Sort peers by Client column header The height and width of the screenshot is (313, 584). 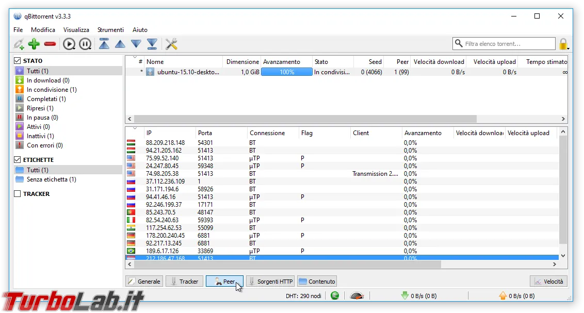tap(376, 133)
